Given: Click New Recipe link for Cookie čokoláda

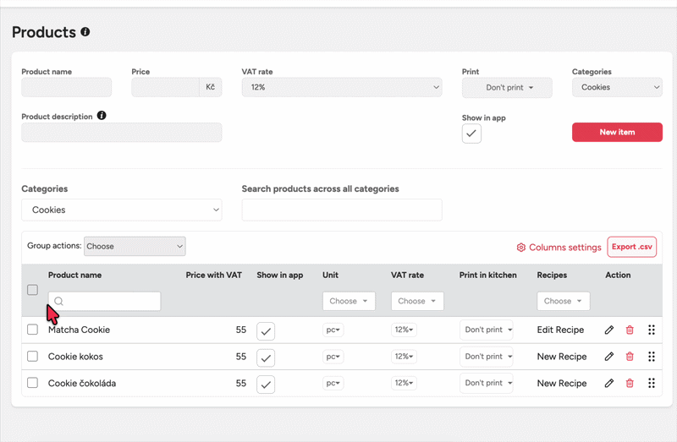Looking at the screenshot, I should (561, 383).
